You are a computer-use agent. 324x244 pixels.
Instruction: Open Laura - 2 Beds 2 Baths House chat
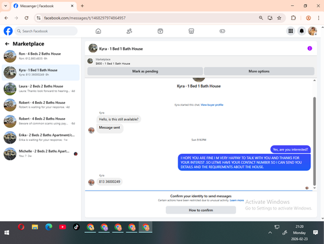pyautogui.click(x=41, y=89)
